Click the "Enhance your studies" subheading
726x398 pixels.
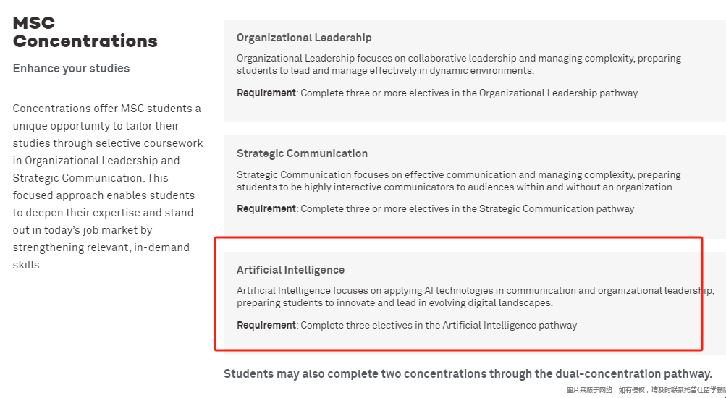tap(71, 69)
